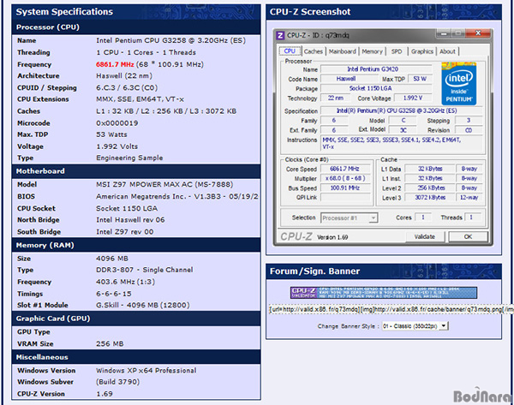Image resolution: width=514 pixels, height=405 pixels.
Task: Click the Socket 1150 LGA motherboard value
Action: pos(127,208)
